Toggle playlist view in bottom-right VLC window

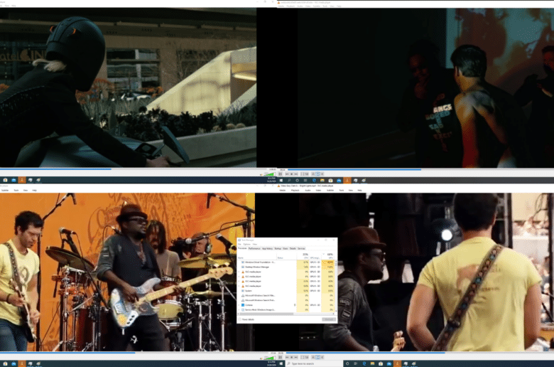point(313,358)
